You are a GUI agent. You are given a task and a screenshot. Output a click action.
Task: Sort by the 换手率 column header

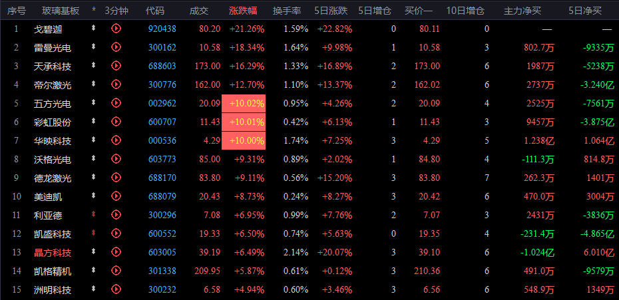287,11
